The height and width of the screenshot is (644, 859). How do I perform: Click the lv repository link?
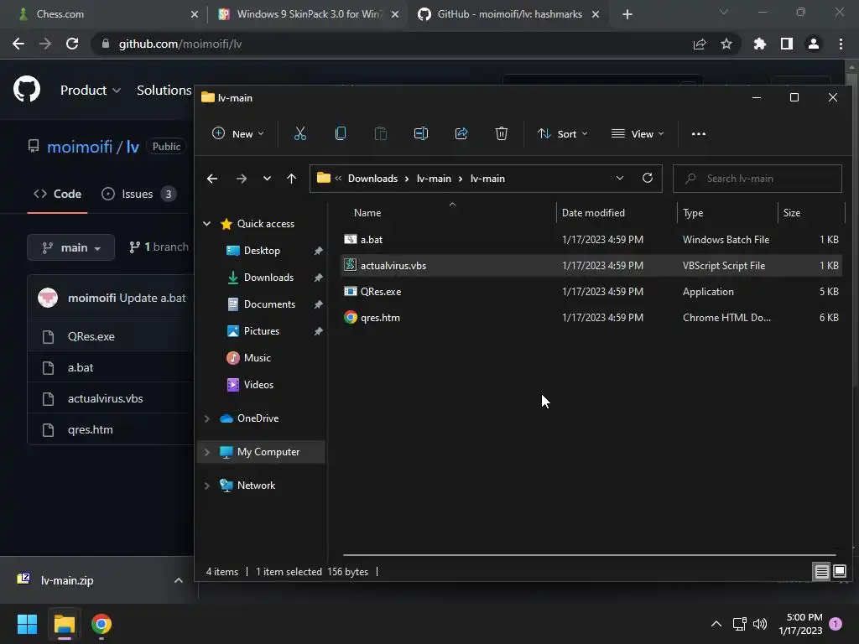click(x=133, y=147)
